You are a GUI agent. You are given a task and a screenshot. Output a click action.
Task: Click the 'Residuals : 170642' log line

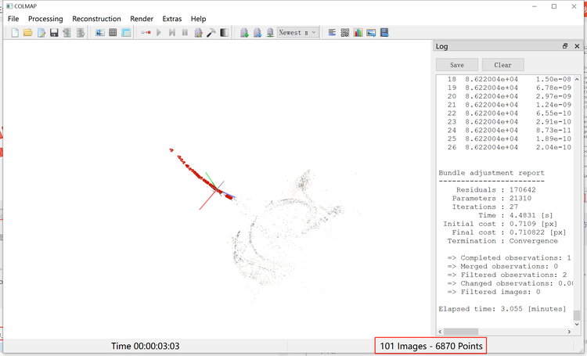tap(496, 190)
